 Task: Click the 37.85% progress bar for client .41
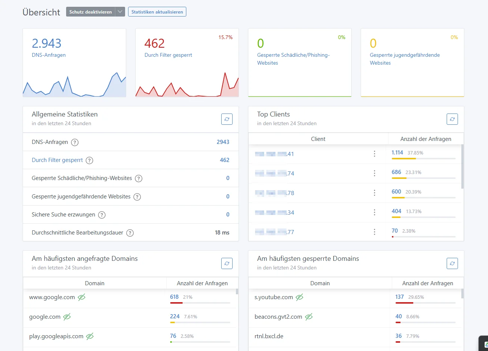click(423, 159)
